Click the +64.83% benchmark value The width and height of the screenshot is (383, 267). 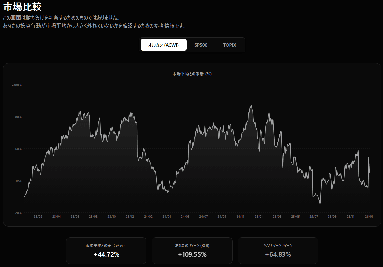coord(278,254)
